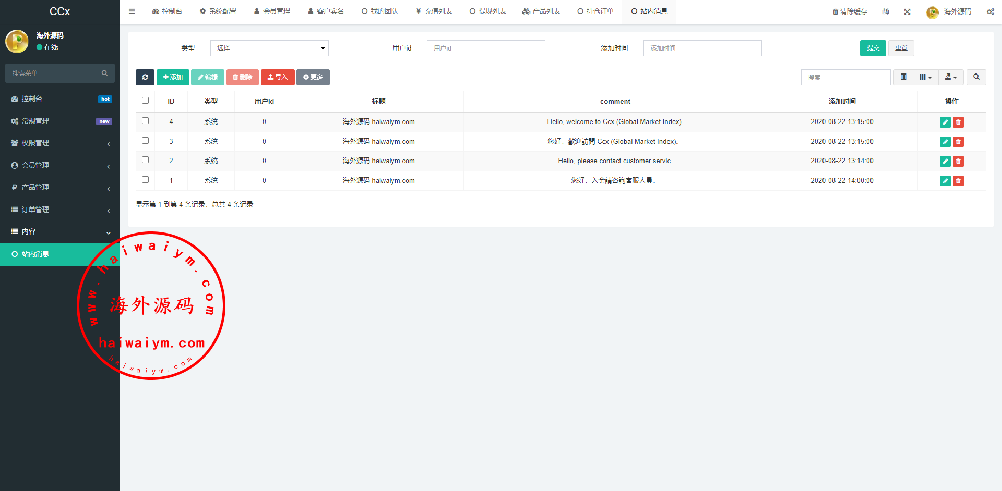This screenshot has width=1002, height=491.
Task: Click the red delete icon for row ID 1
Action: click(x=958, y=181)
